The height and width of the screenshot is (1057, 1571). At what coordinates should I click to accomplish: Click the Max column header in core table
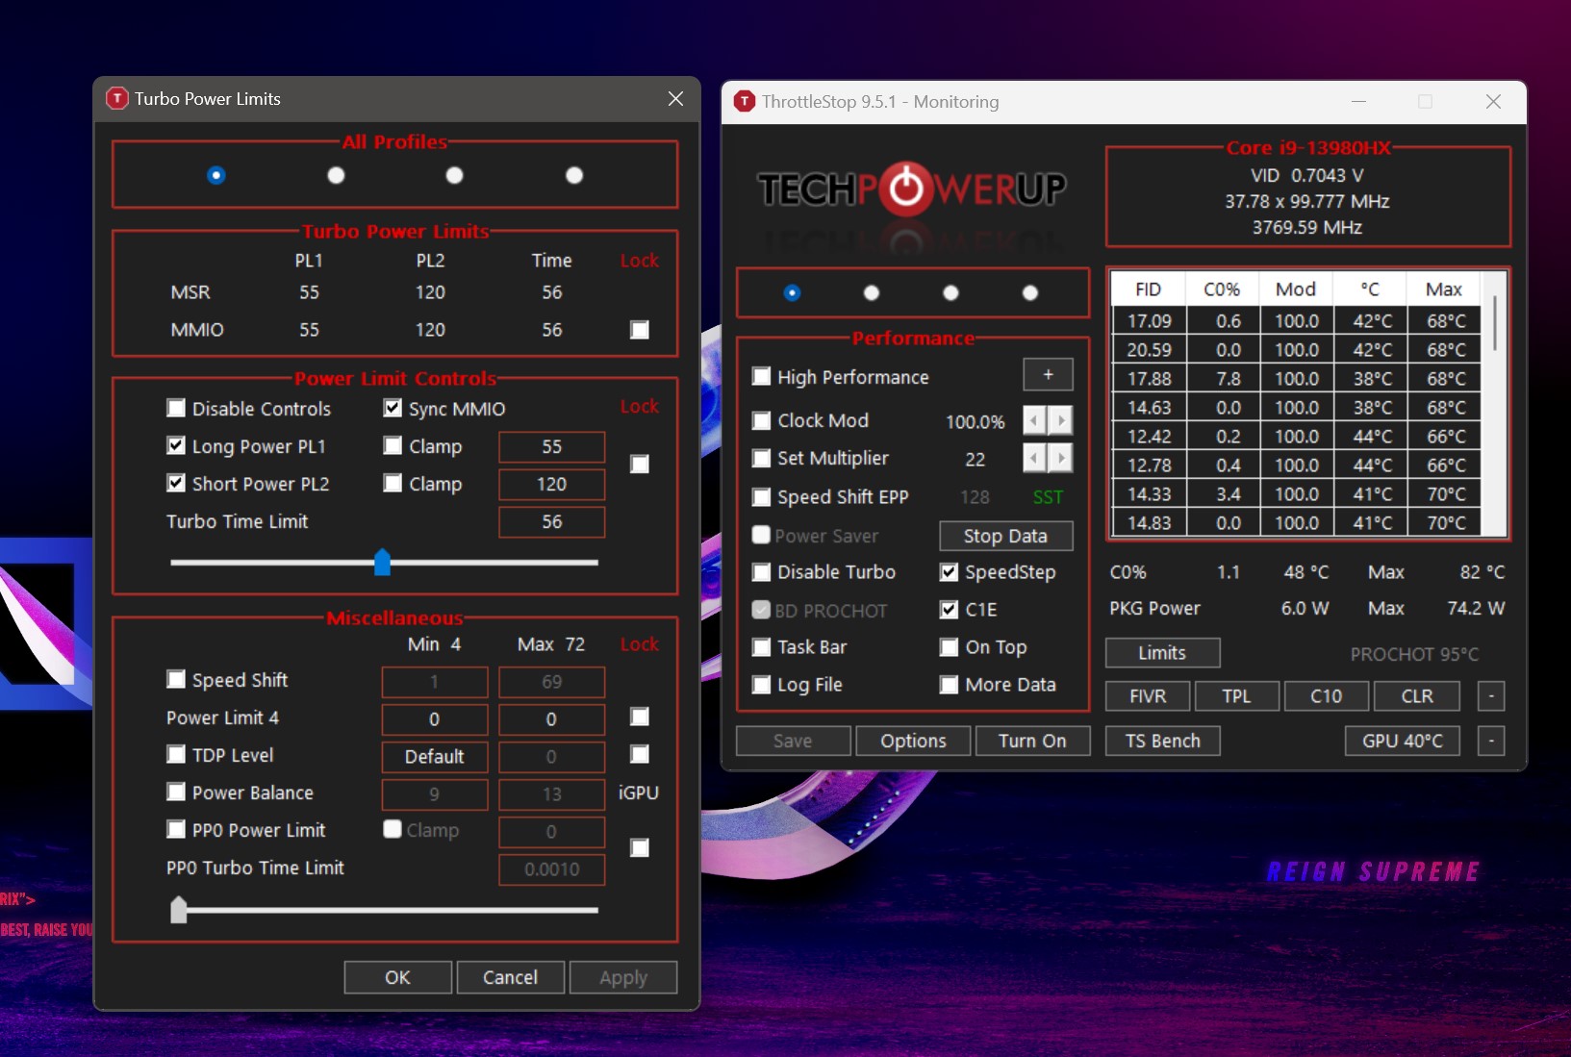1444,289
